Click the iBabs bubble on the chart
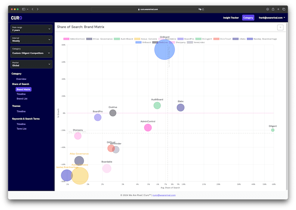The width and height of the screenshot is (296, 210). (x=181, y=108)
